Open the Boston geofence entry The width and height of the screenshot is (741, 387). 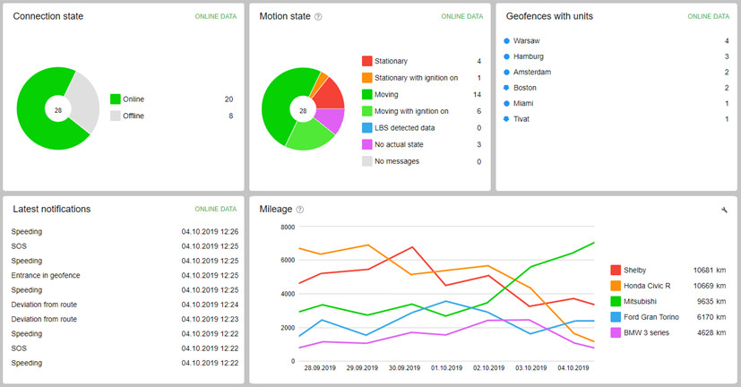pos(525,88)
